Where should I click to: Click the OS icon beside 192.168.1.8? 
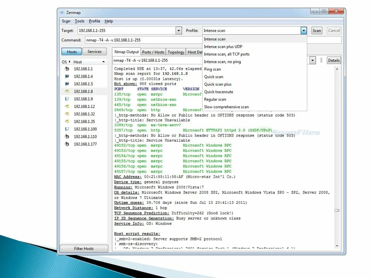[67, 91]
